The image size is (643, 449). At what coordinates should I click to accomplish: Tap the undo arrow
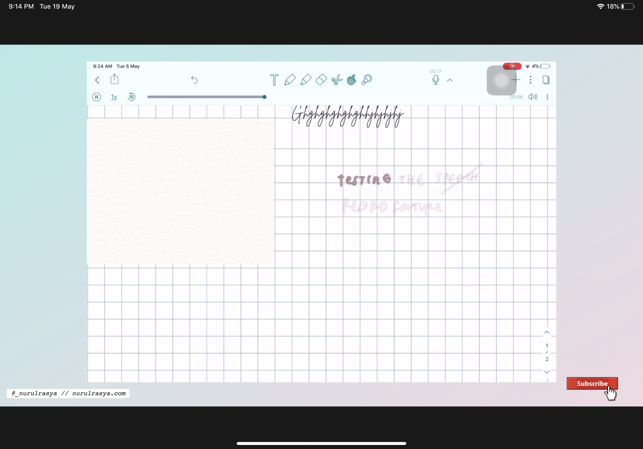tap(194, 80)
